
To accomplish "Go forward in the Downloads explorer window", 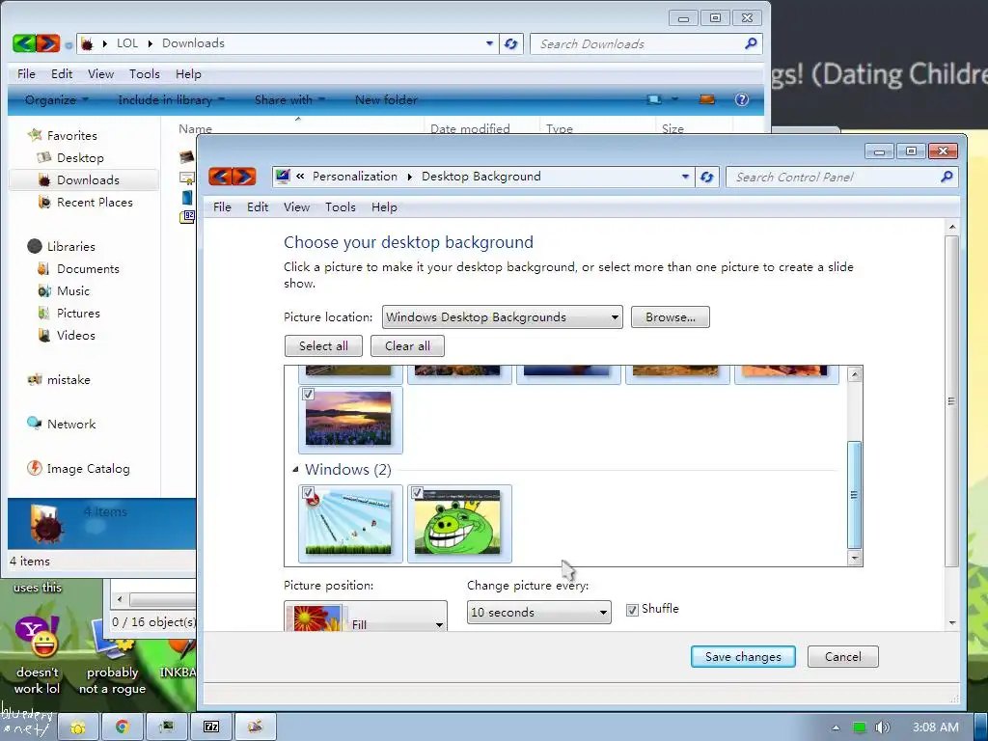I will coord(47,43).
